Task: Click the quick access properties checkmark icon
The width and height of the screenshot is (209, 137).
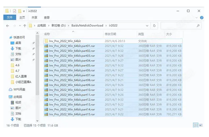Action: coord(14,11)
